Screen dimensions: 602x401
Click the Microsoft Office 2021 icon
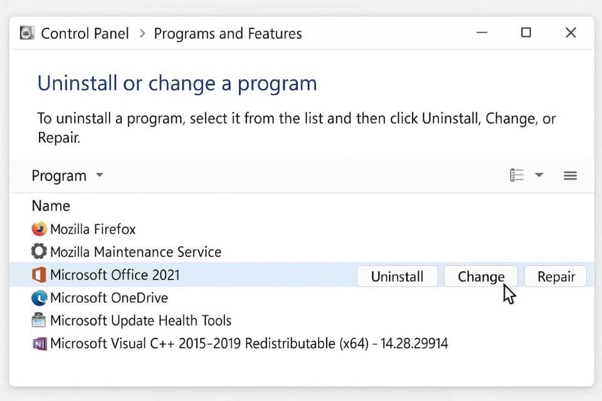tap(39, 274)
